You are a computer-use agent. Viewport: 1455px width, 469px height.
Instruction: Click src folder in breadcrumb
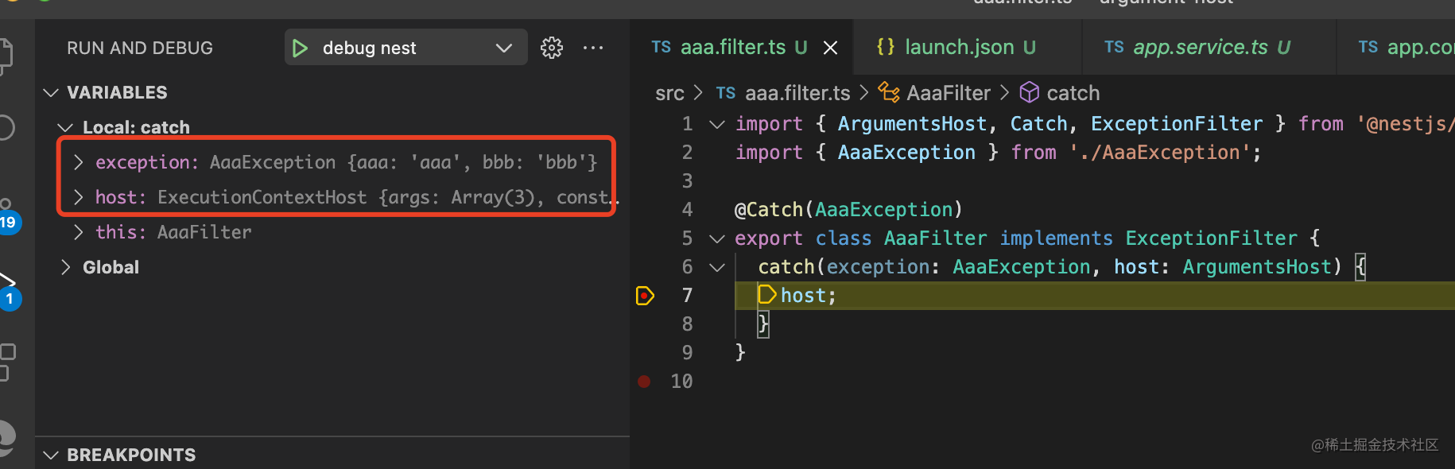(x=669, y=94)
